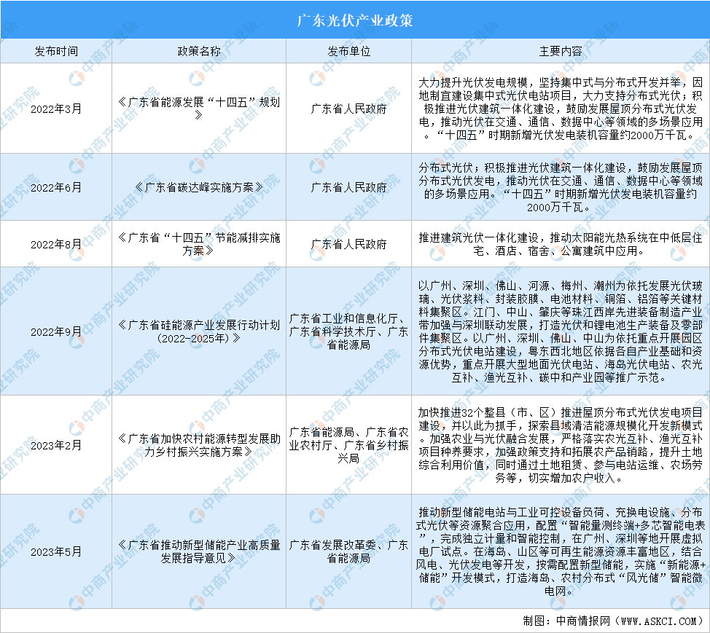This screenshot has width=710, height=633.
Task: Select policy 《广东省推动新型储能产业高质量发展指导意见》
Action: 199,551
